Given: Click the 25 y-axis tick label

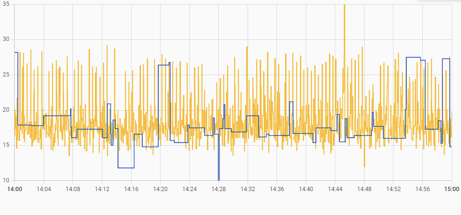Looking at the screenshot, I should coord(6,75).
